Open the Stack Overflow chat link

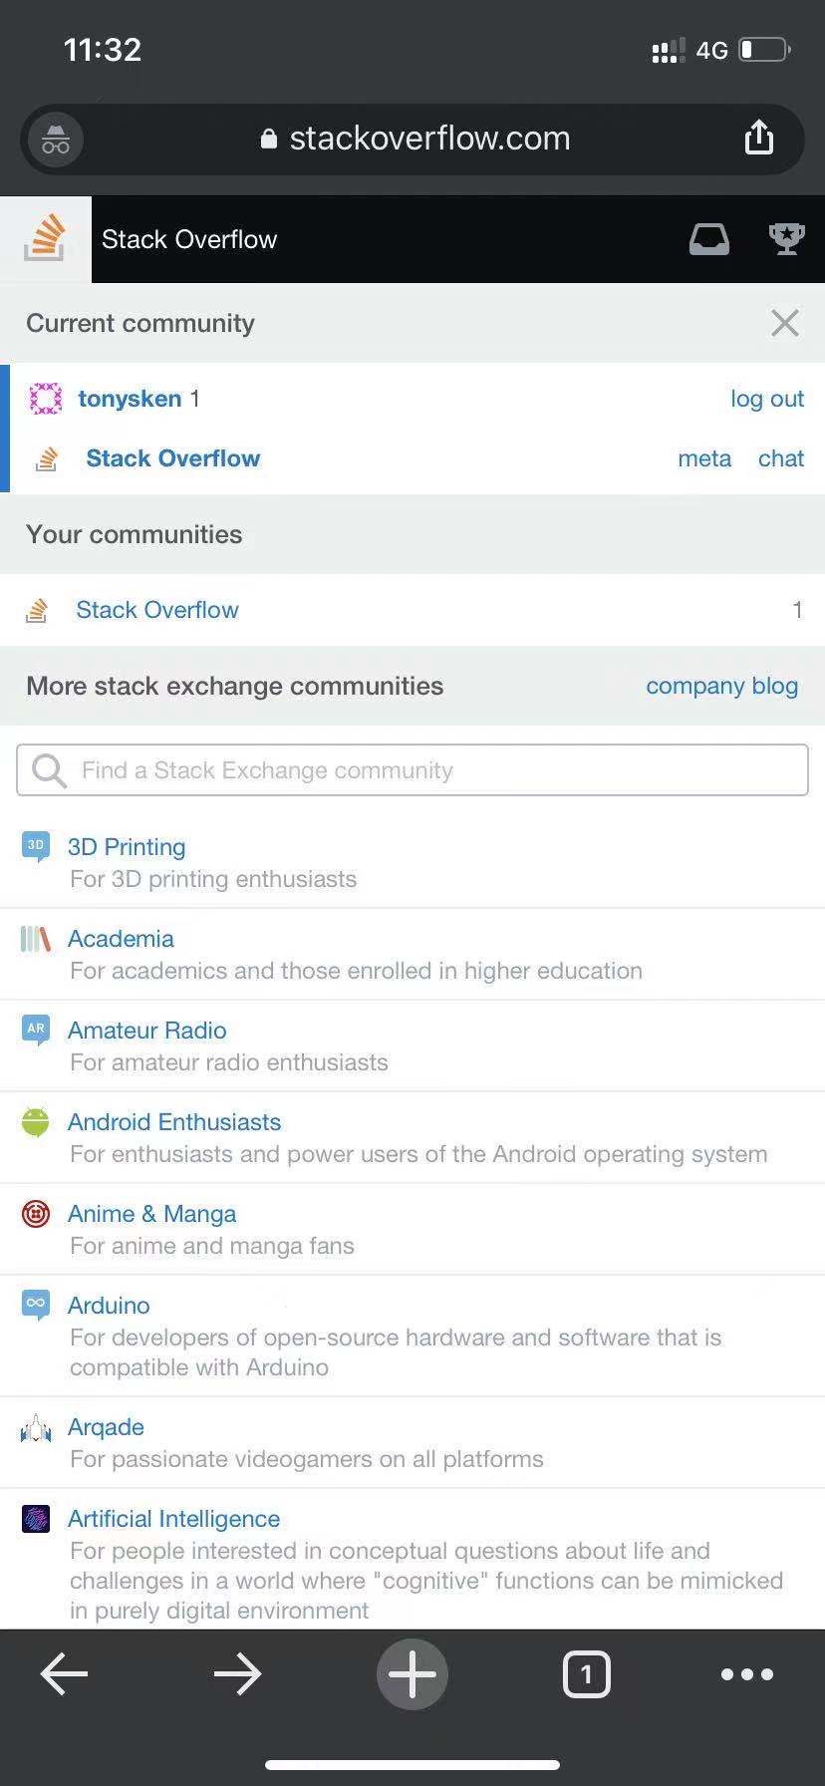click(780, 458)
